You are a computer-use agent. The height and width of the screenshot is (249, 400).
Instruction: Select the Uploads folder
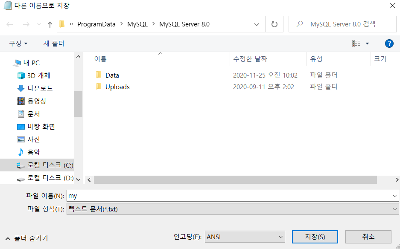pos(117,87)
